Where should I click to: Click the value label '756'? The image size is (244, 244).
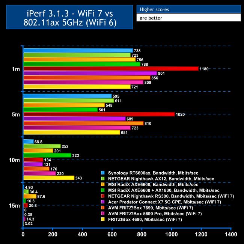[140, 60]
